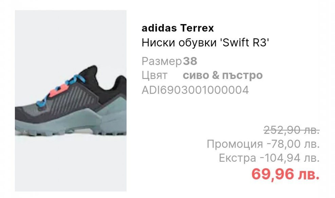Click the final red price 69,96 лв.
This screenshot has height=198, width=335.
point(285,174)
